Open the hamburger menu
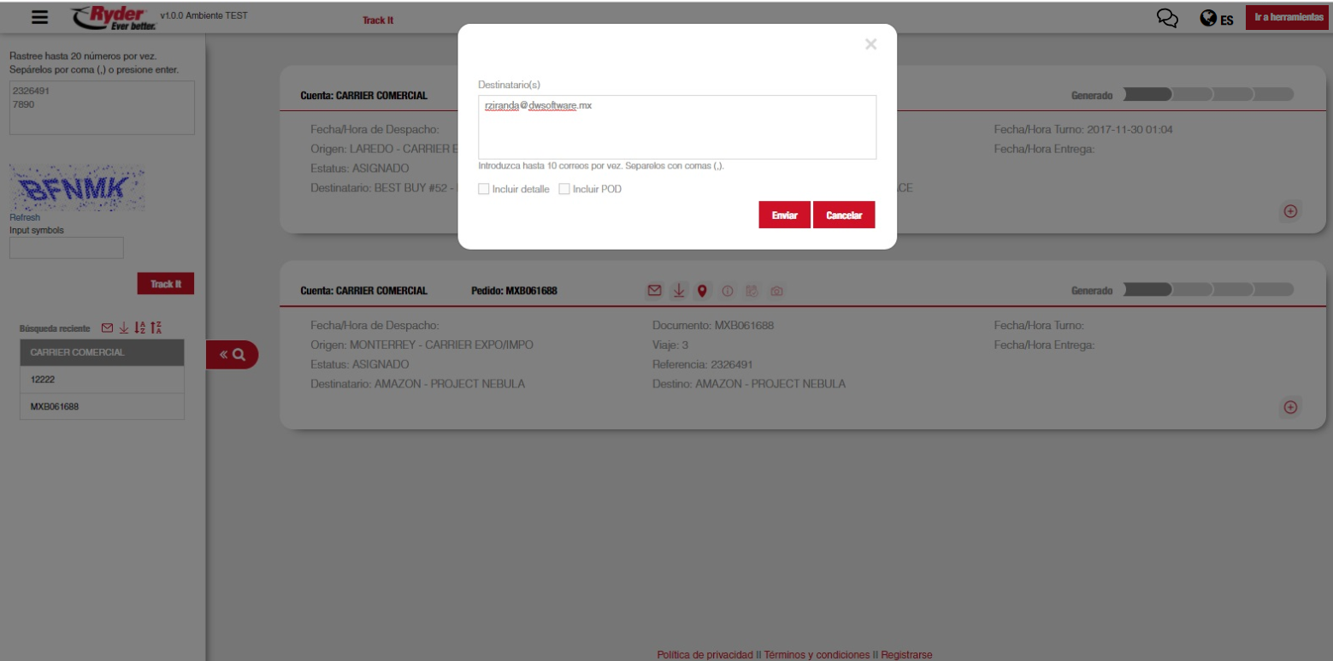Image resolution: width=1333 pixels, height=661 pixels. click(x=38, y=17)
